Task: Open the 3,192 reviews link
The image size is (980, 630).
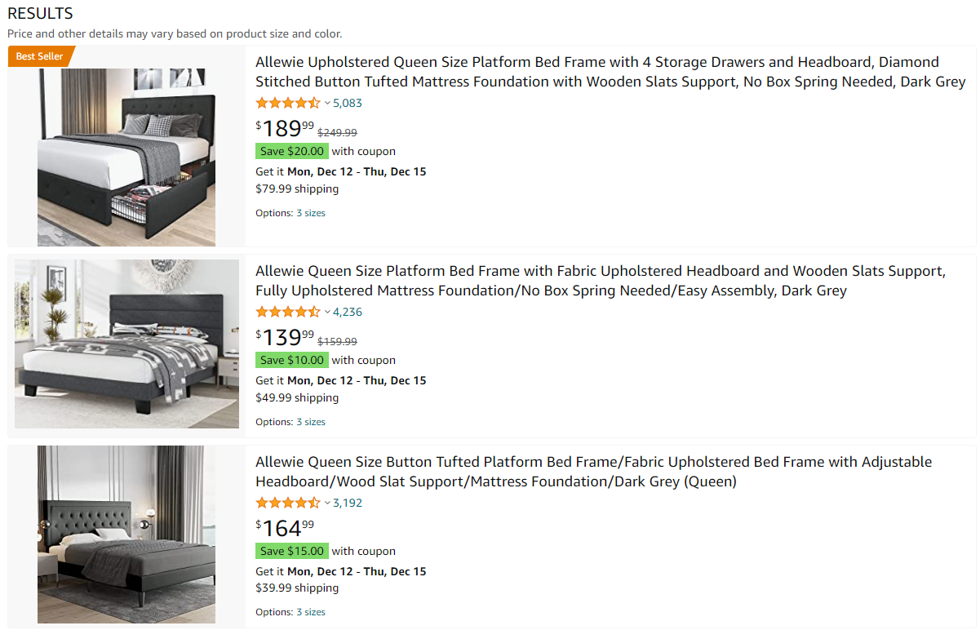Action: (348, 503)
